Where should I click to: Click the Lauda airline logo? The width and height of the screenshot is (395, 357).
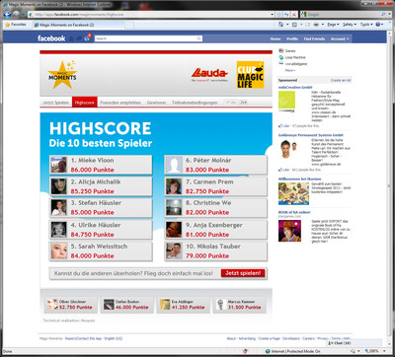(x=209, y=75)
